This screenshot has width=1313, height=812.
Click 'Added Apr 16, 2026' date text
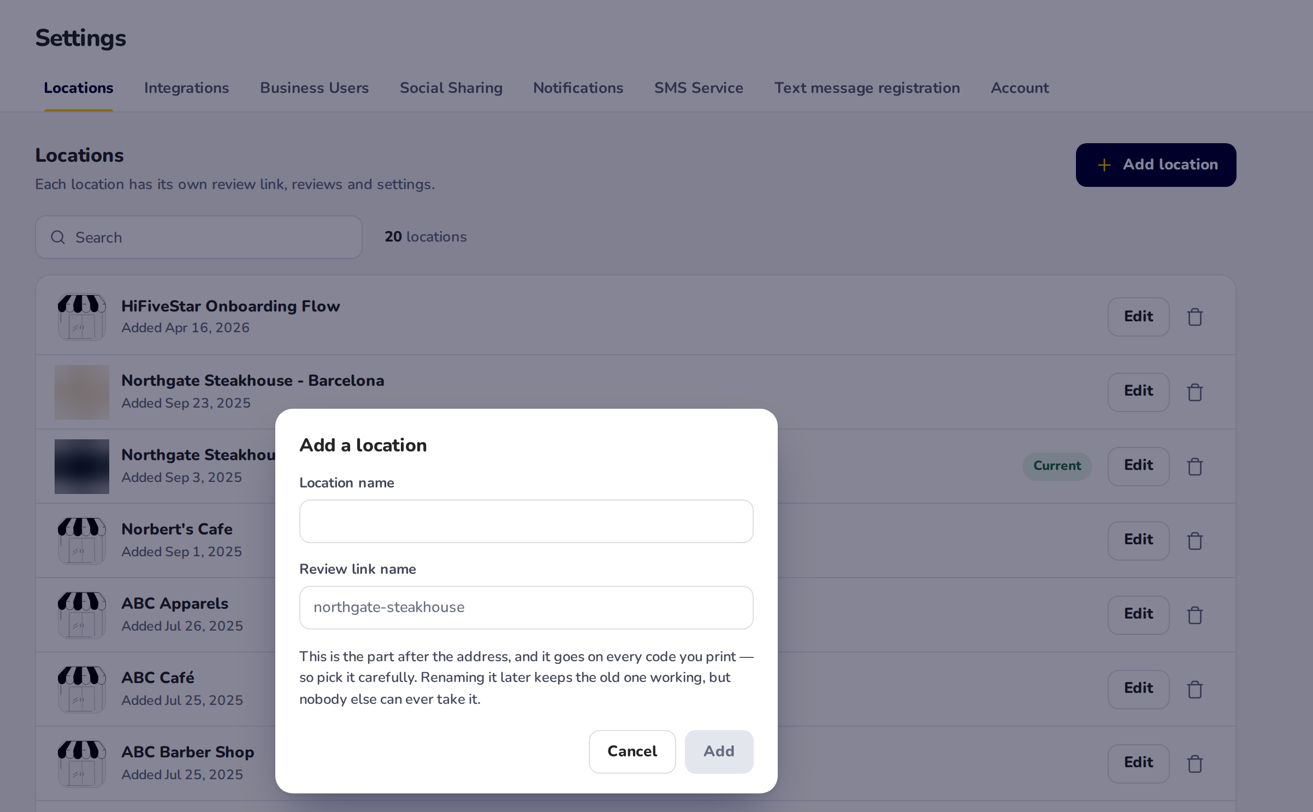point(186,328)
